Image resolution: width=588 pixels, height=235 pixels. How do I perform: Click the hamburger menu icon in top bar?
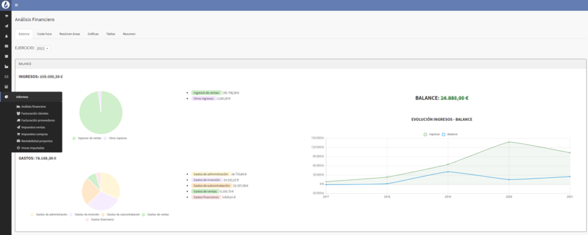click(16, 5)
